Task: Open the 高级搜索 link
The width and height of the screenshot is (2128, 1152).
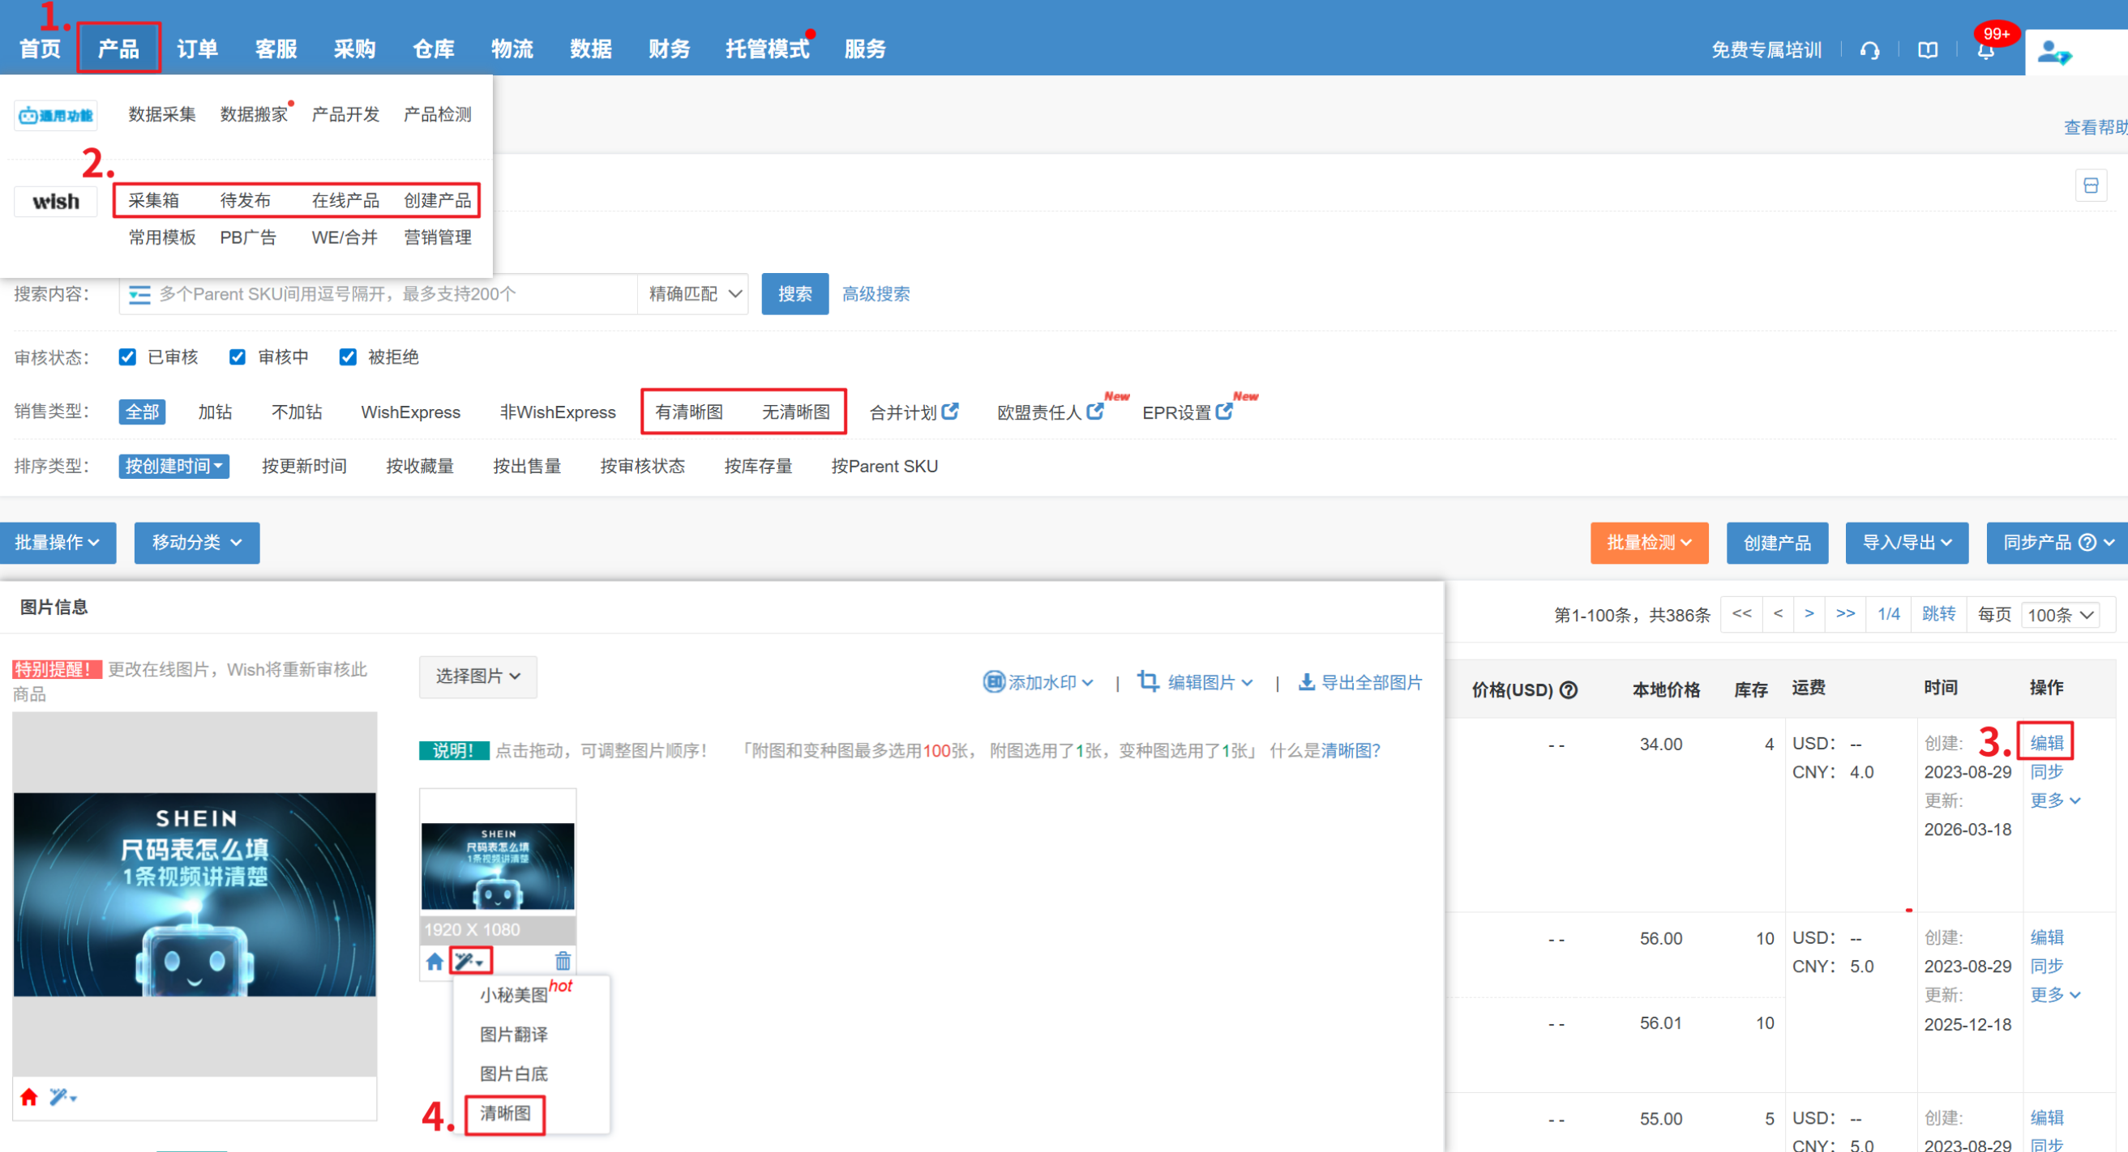Action: click(876, 294)
